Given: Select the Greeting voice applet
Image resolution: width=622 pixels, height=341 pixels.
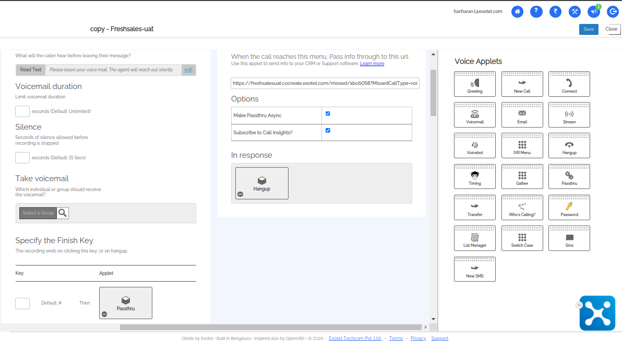Looking at the screenshot, I should pyautogui.click(x=474, y=84).
